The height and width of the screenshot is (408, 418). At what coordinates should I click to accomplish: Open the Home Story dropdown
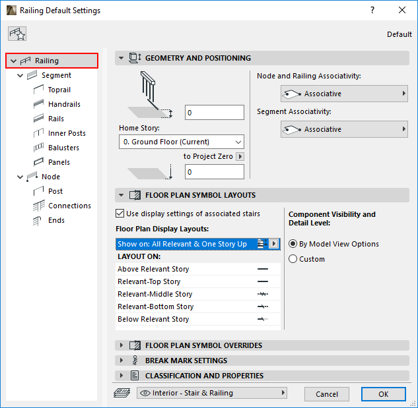coord(182,142)
